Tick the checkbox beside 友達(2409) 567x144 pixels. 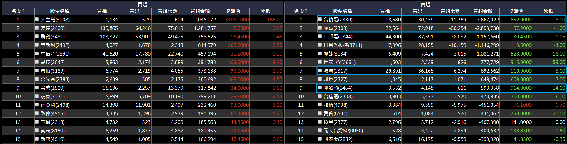[x=37, y=28]
